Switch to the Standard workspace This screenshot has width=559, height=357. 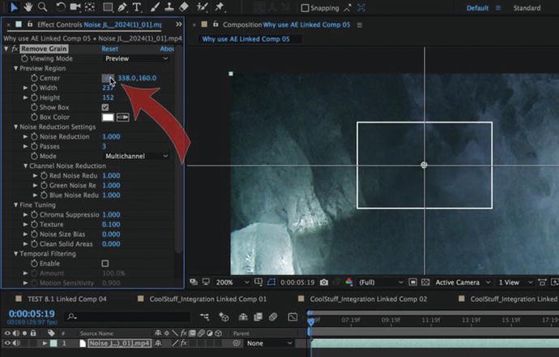pyautogui.click(x=527, y=8)
